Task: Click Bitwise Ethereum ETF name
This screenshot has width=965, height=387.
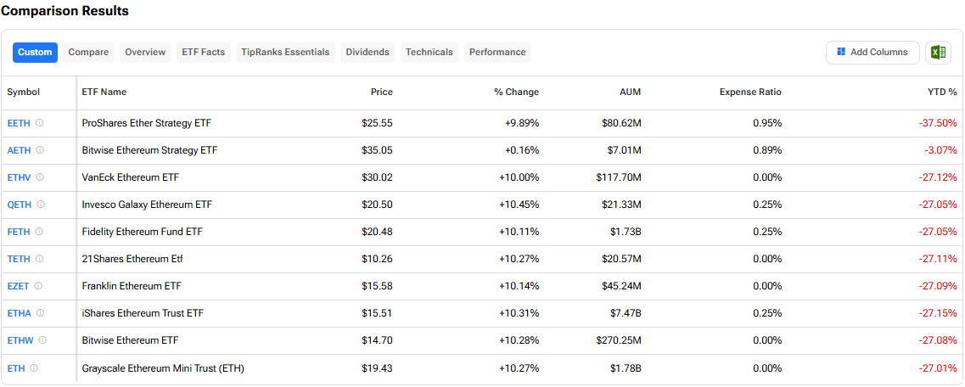Action: [x=131, y=340]
